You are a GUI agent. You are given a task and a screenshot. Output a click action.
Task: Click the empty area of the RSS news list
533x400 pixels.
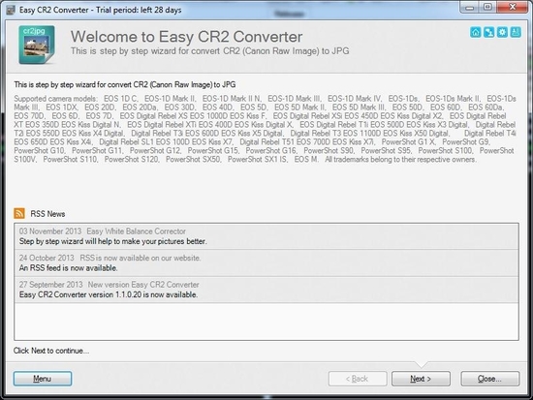(266, 322)
